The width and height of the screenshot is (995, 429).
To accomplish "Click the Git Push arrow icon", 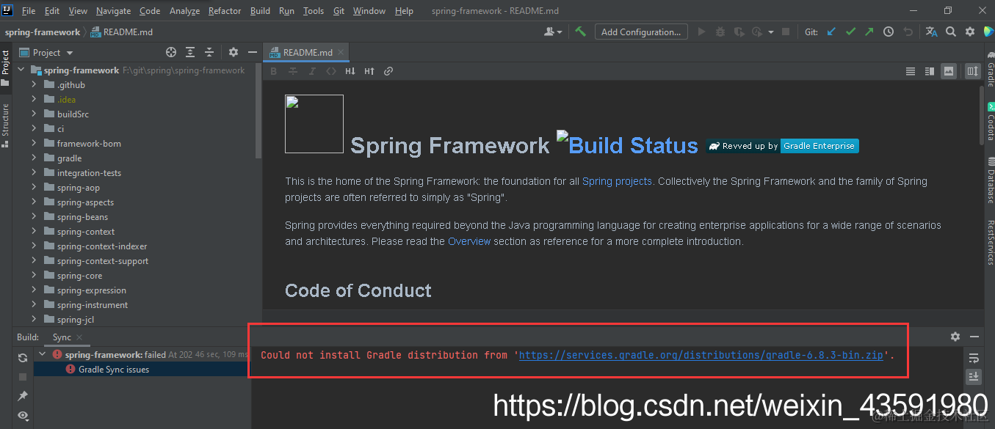I will tap(869, 32).
